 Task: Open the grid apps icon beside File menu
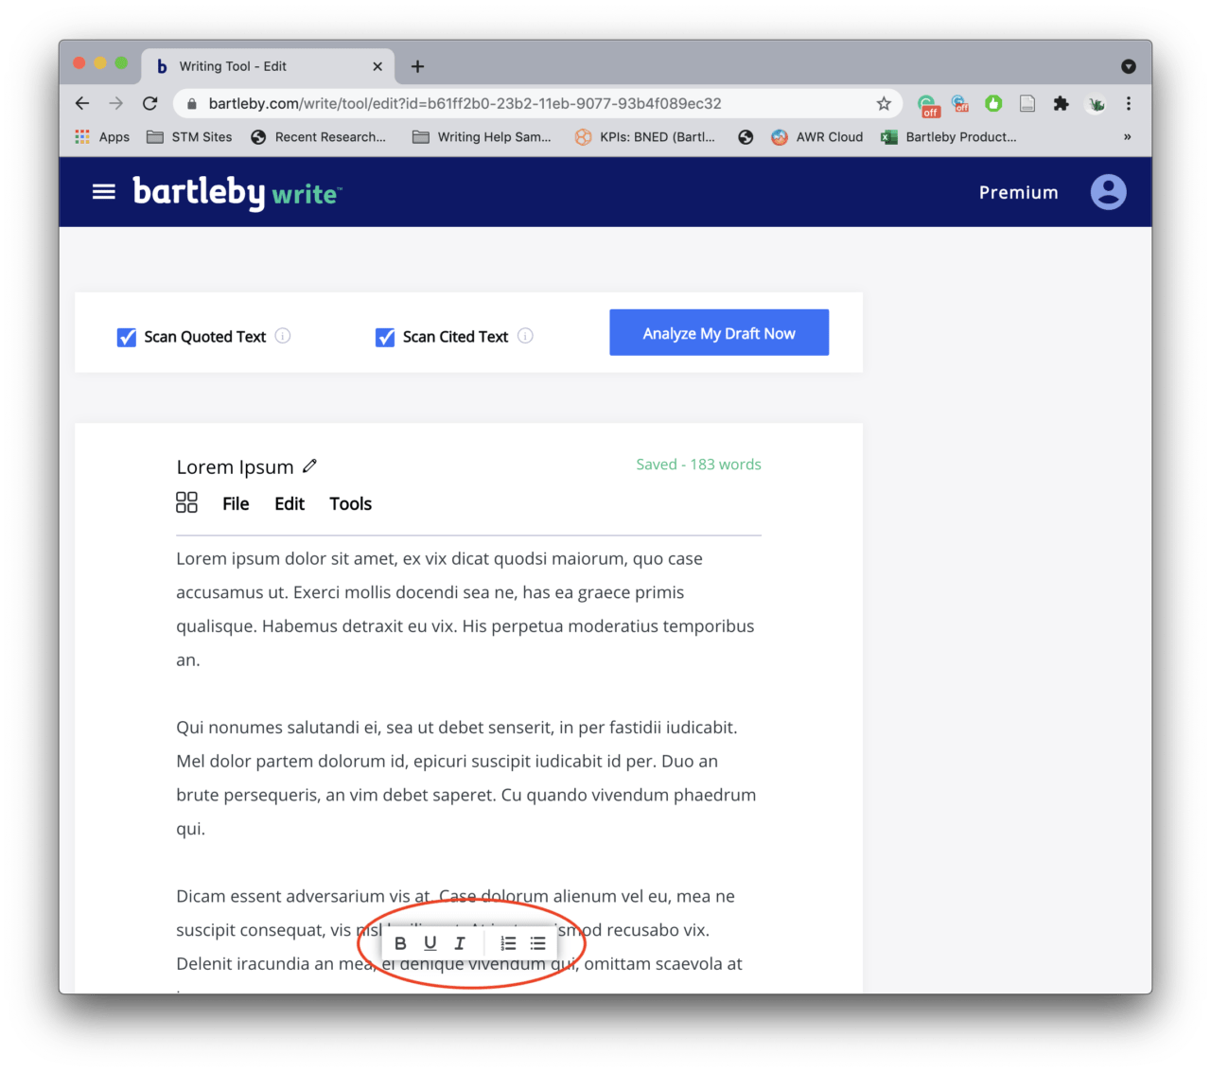coord(186,502)
